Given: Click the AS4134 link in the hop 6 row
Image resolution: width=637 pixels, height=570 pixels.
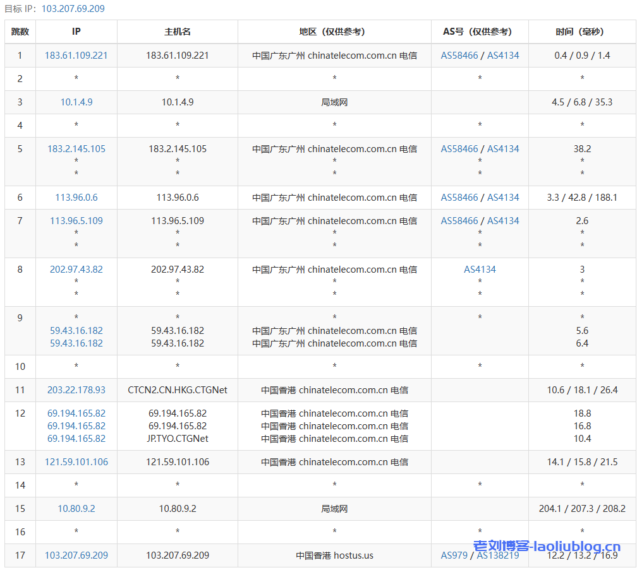Looking at the screenshot, I should tap(503, 198).
